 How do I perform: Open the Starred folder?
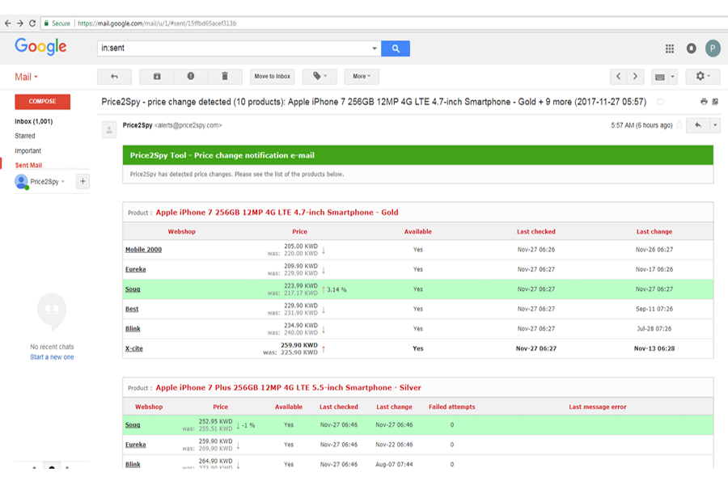pos(25,136)
